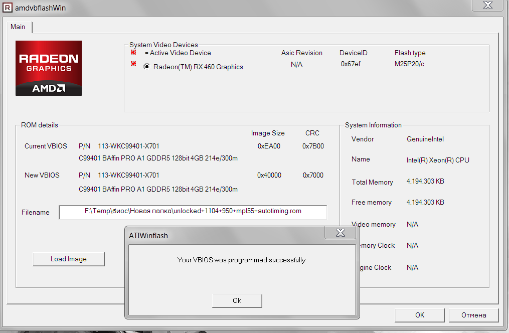Click the amdvbflashWin title bar icon
Screen dimensions: 509x333
pyautogui.click(x=7, y=8)
